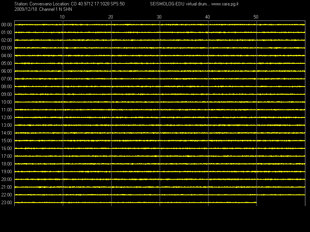The width and height of the screenshot is (310, 232).
Task: Click the 40-minute axis label
Action: (x=207, y=17)
